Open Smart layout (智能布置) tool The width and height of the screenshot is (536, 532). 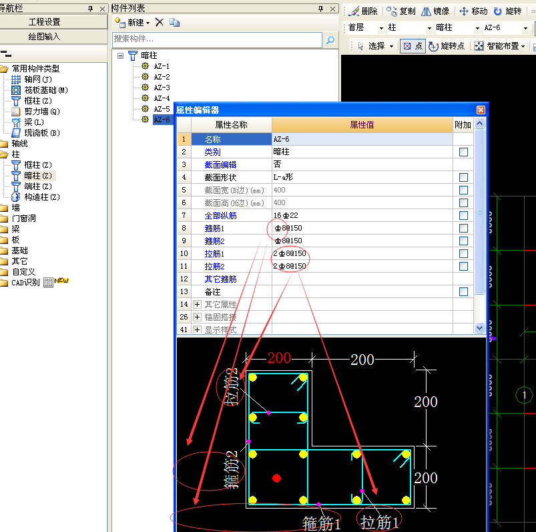coord(499,46)
